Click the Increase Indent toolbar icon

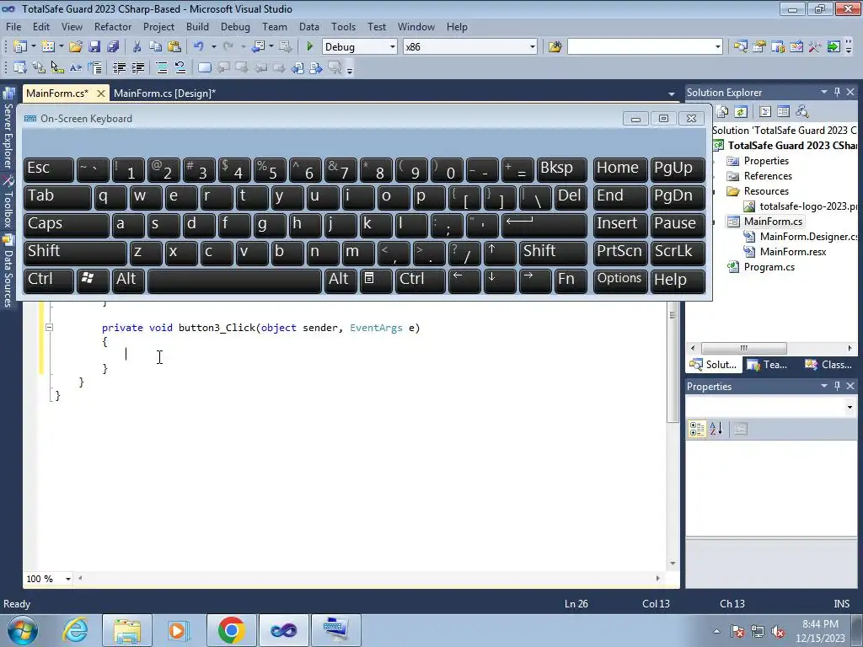click(137, 67)
